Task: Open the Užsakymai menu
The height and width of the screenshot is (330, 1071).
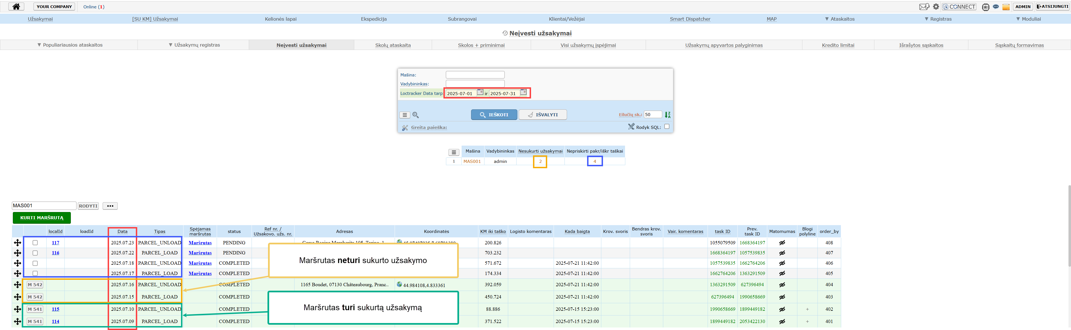Action: 40,19
